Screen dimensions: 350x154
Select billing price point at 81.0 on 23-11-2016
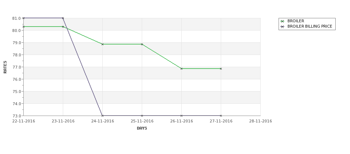(x=63, y=18)
